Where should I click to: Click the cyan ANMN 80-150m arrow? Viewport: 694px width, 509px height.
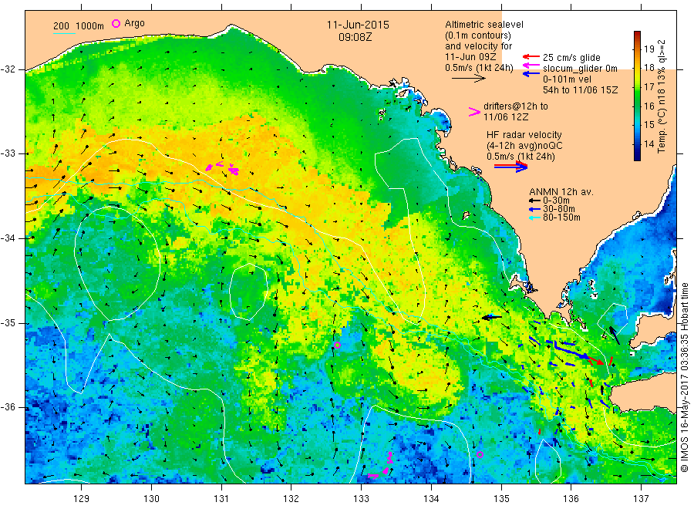point(534,217)
